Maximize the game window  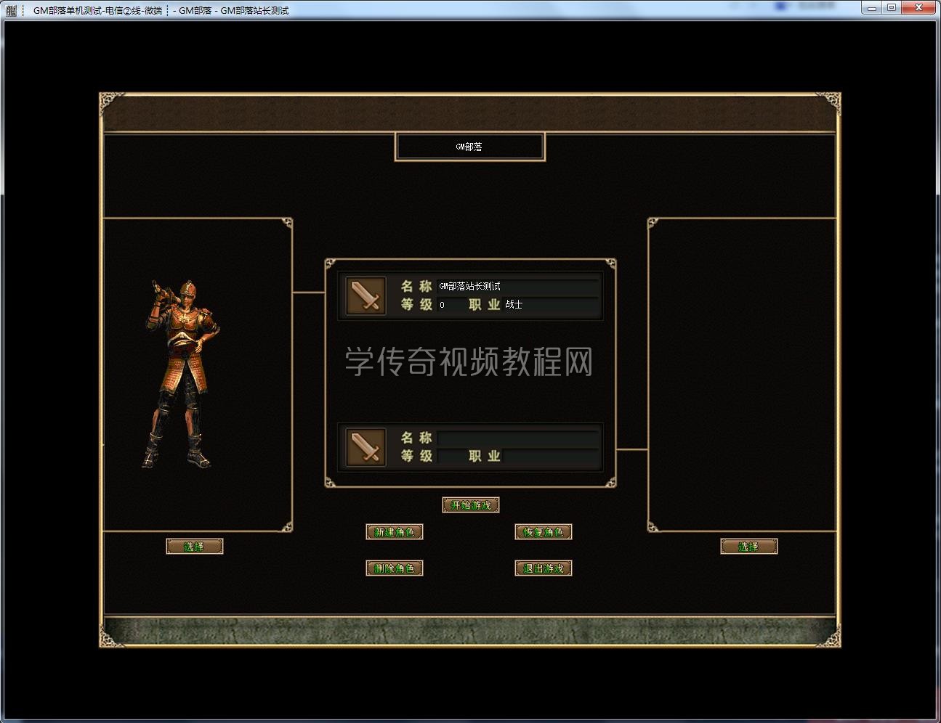pos(892,7)
